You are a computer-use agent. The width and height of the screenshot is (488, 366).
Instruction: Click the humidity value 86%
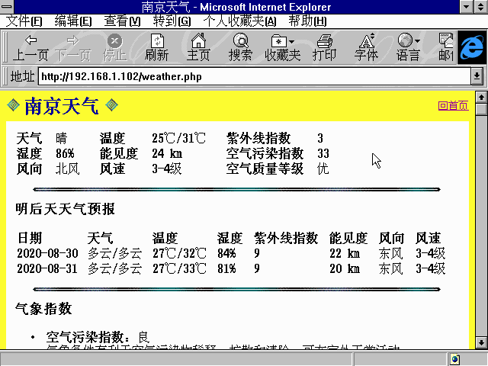tap(65, 153)
